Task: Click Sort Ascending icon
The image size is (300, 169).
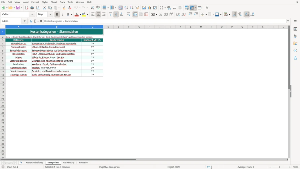Action: (x=126, y=8)
